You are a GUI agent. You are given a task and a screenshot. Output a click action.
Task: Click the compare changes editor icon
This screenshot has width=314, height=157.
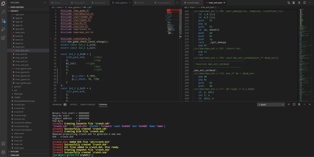click(x=289, y=3)
